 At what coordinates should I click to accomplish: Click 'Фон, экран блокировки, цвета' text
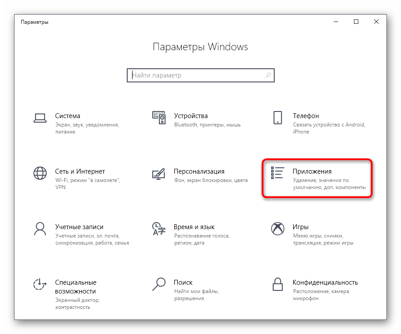[x=211, y=180]
